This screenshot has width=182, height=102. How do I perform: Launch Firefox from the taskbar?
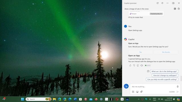click(96, 99)
